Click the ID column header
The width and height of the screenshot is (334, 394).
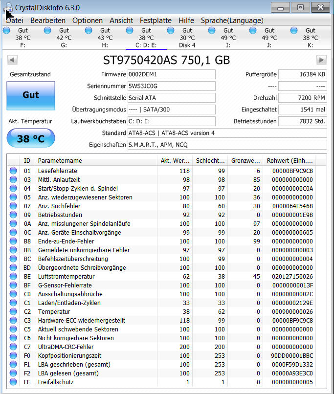tap(27, 160)
